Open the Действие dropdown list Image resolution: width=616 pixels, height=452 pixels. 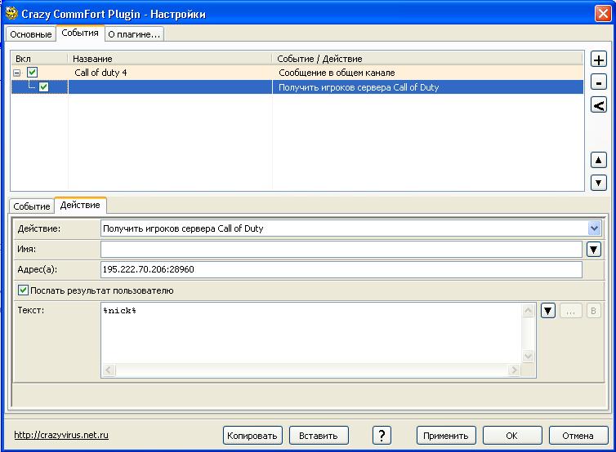click(594, 228)
